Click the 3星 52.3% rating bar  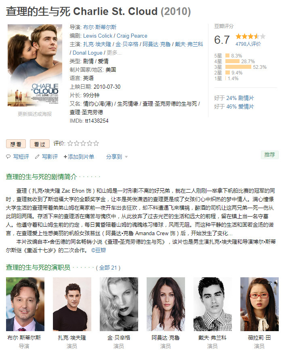[x=238, y=67]
